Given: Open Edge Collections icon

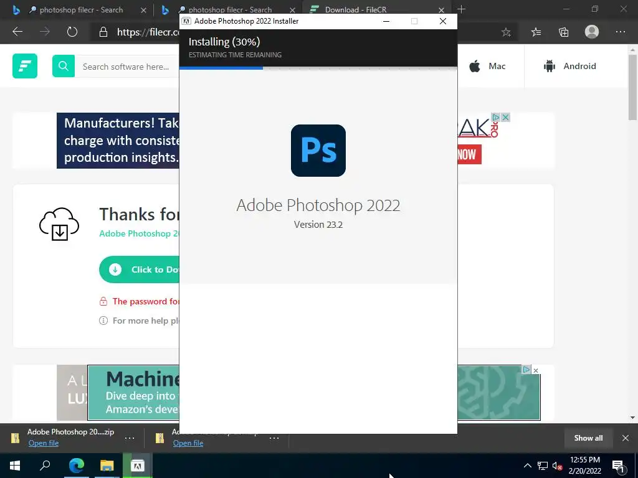Looking at the screenshot, I should [x=563, y=32].
